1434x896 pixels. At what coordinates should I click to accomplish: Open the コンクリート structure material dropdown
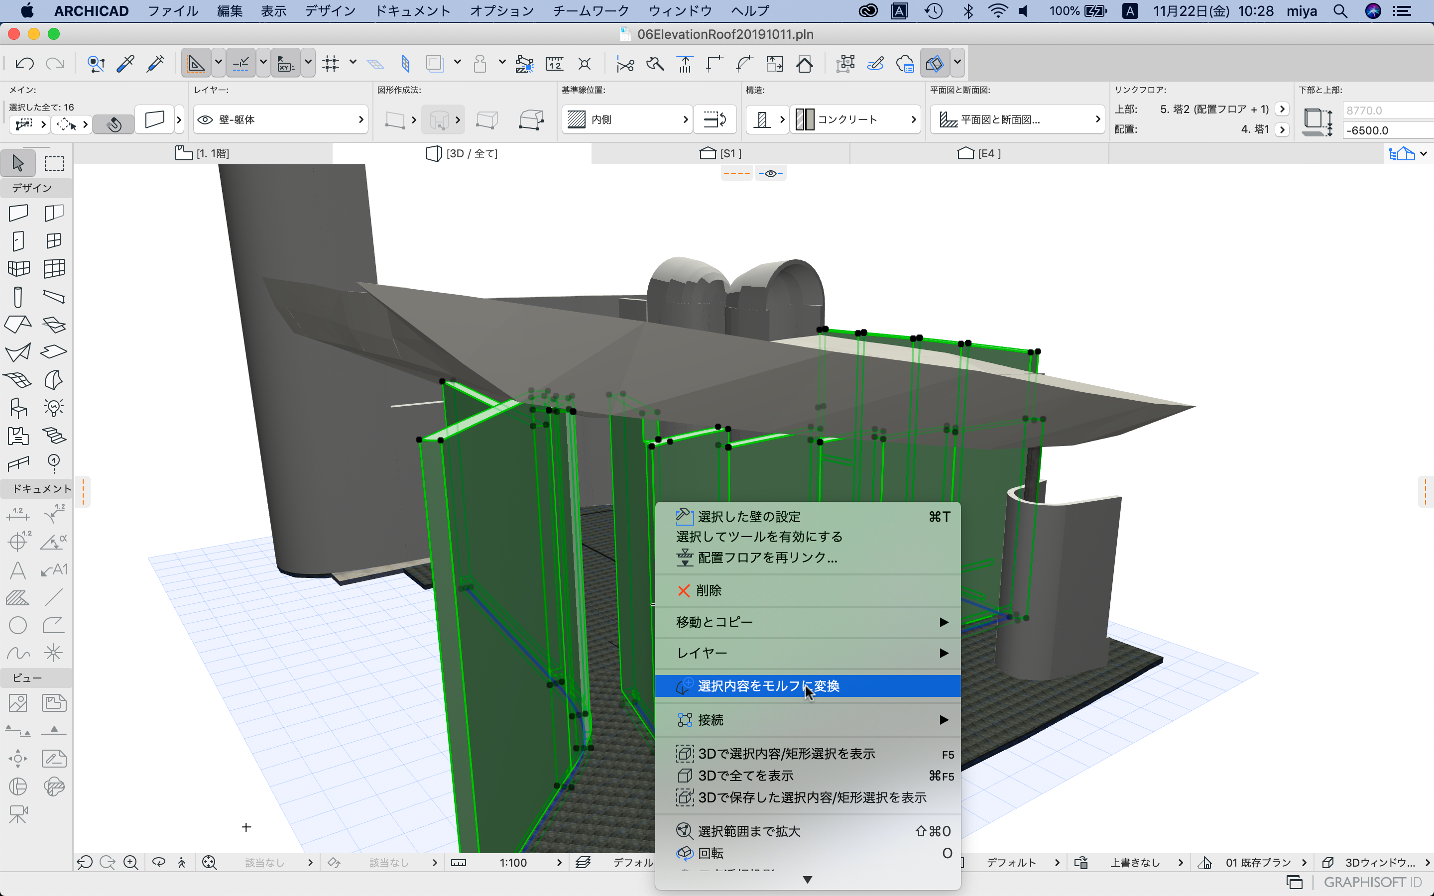[855, 119]
